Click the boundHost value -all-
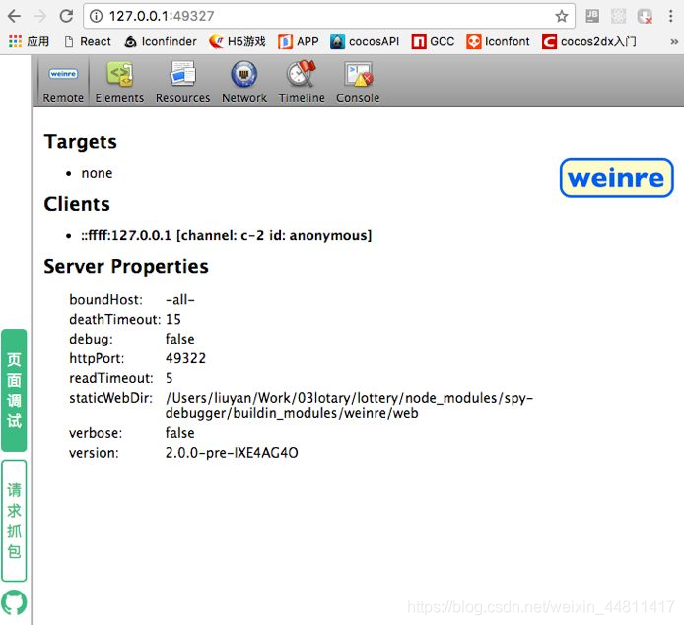 pos(179,299)
